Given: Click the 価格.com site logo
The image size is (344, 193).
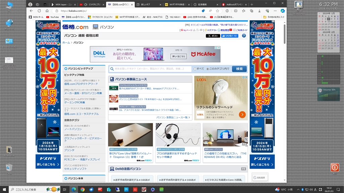Looking at the screenshot, I should pos(75,27).
